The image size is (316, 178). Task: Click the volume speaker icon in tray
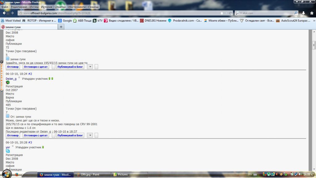(300, 174)
